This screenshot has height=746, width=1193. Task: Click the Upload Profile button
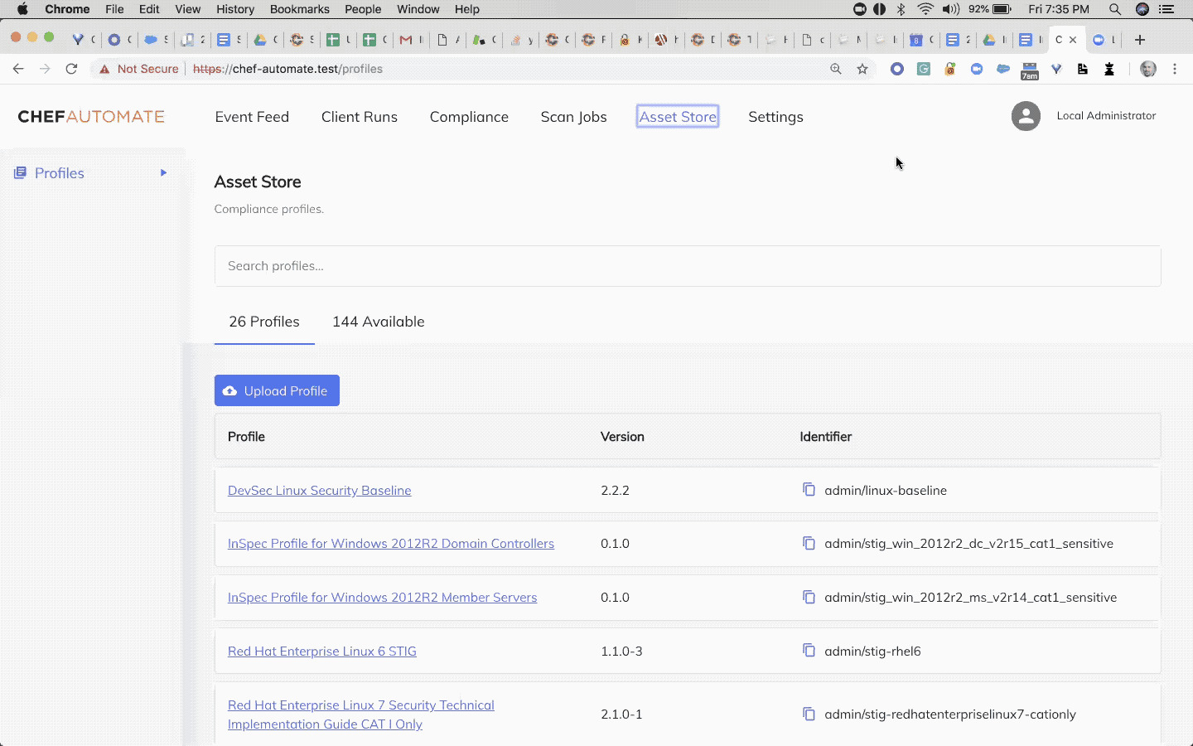277,390
